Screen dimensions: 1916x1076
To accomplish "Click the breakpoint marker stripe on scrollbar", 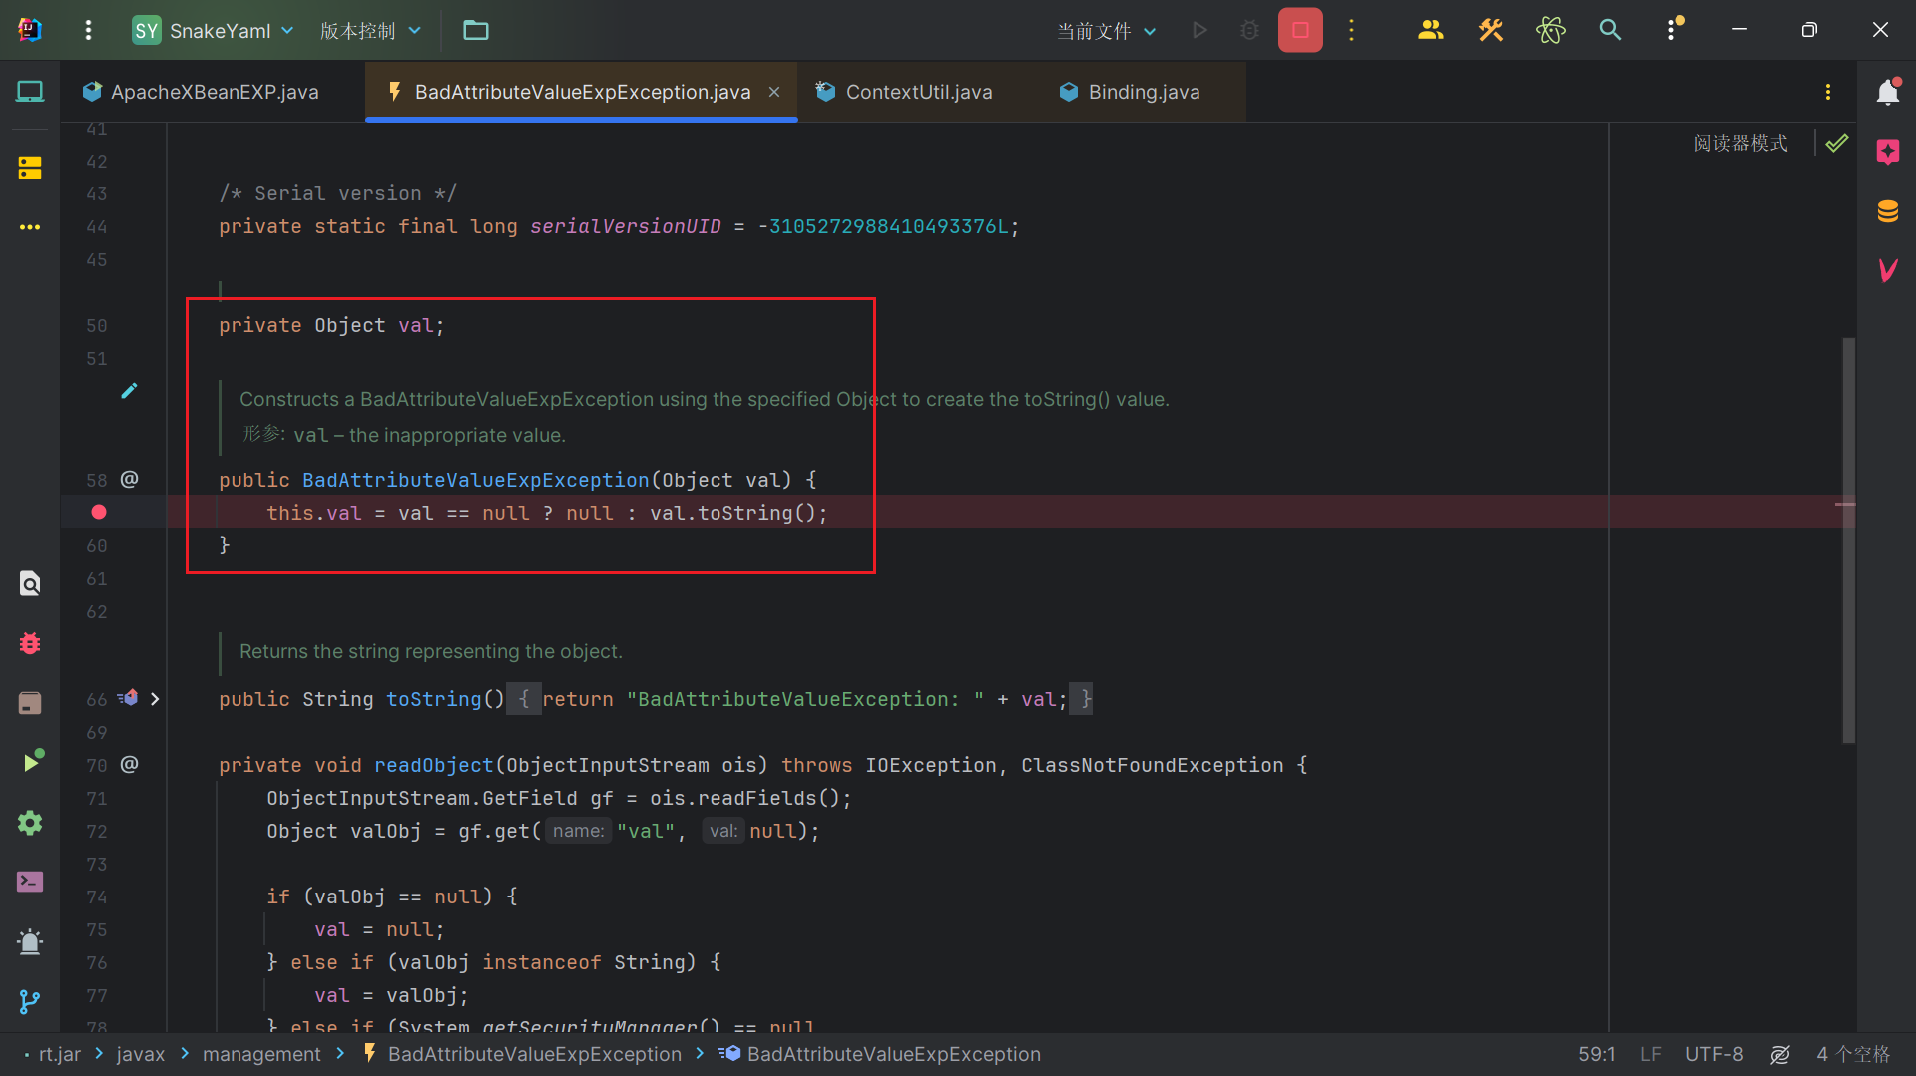I will (x=1845, y=504).
